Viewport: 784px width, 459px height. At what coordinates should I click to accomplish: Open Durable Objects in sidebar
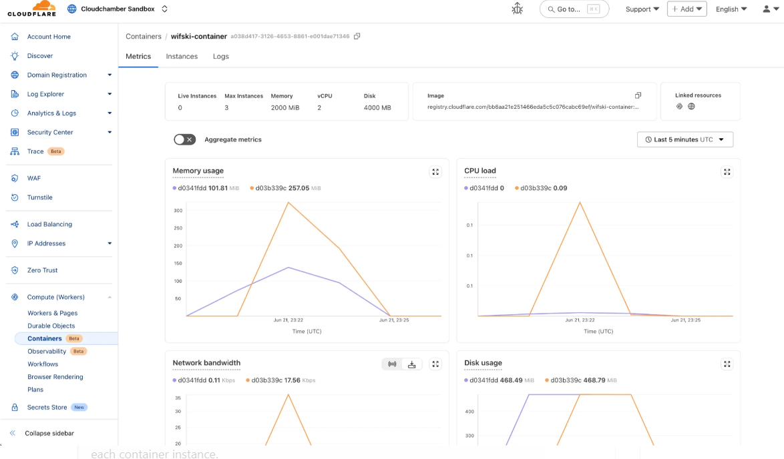pyautogui.click(x=51, y=326)
